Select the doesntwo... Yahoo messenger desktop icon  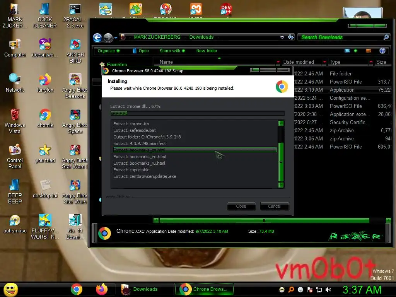point(45,48)
